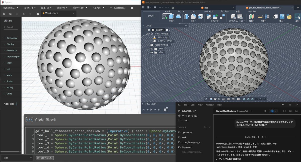Image resolution: width=301 pixels, height=162 pixels.
Task: Run the List golf ball features thread play button
Action: pos(265,111)
